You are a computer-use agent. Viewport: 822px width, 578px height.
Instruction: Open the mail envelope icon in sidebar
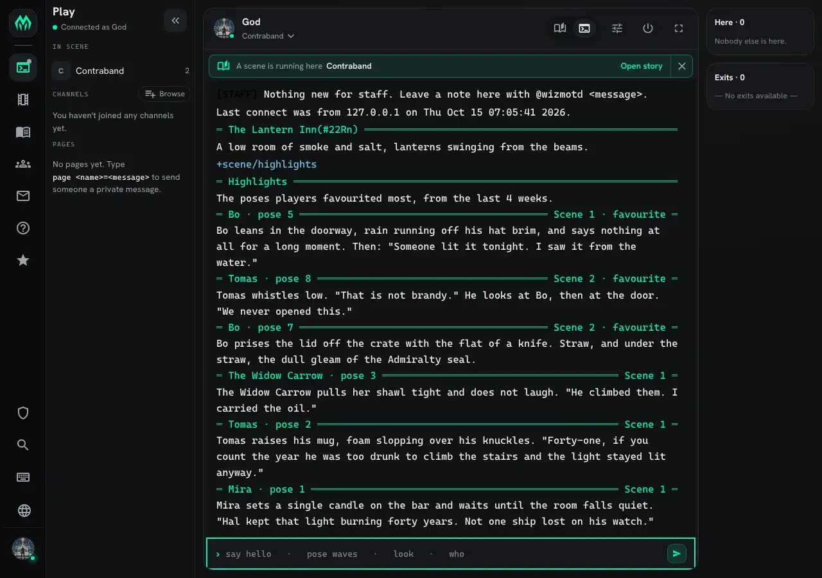click(23, 196)
